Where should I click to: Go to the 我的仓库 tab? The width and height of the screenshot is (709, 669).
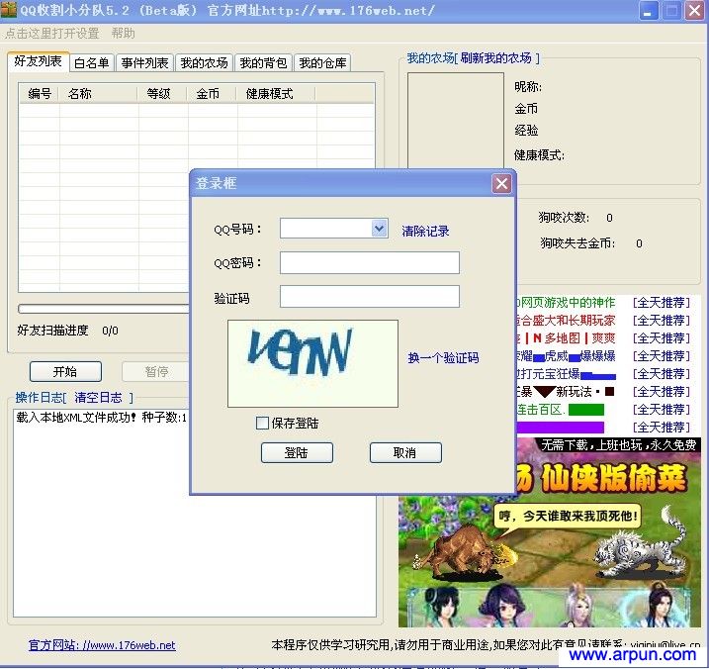[x=322, y=63]
